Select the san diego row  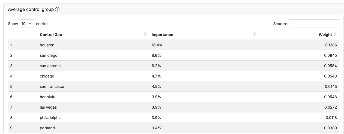(174, 55)
